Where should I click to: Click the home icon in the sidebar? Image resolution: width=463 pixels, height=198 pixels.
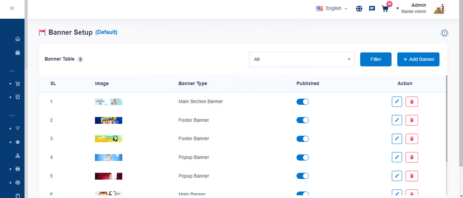pyautogui.click(x=18, y=39)
